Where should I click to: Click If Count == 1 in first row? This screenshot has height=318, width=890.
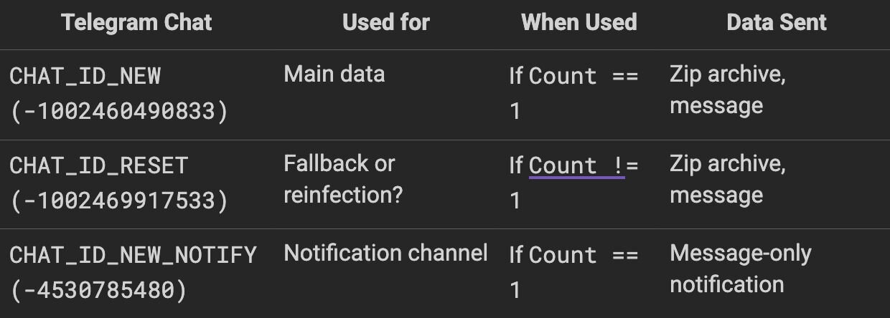coord(573,93)
